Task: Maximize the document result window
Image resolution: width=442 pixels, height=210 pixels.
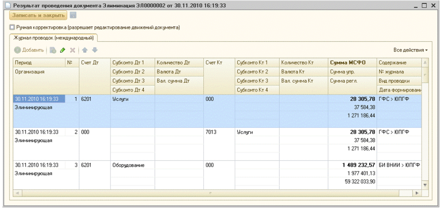Action: (425, 5)
